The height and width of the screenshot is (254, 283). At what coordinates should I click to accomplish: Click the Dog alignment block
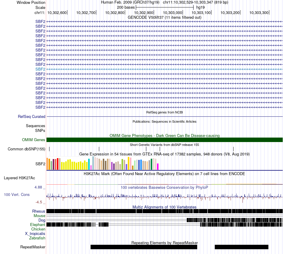pos(235,220)
